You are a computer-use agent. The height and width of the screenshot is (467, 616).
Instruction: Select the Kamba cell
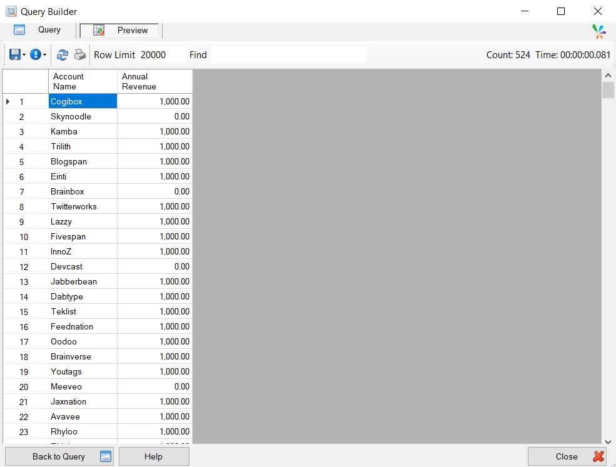coord(83,131)
